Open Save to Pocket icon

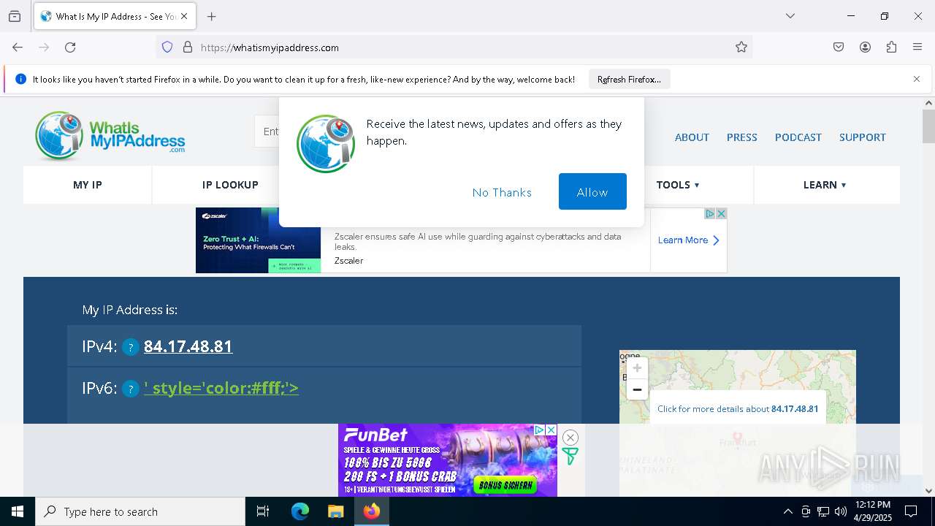pos(839,47)
